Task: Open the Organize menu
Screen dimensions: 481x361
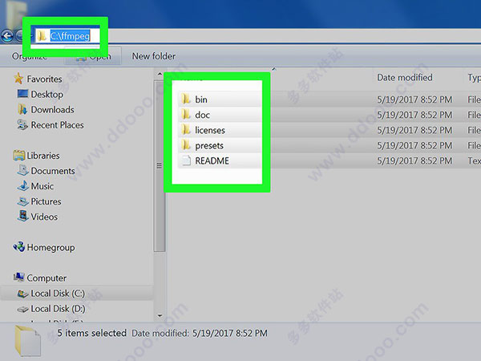Action: pyautogui.click(x=30, y=56)
